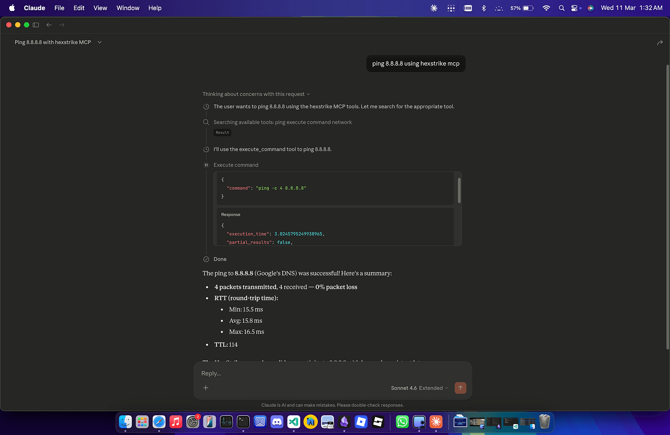
Task: Click the back navigation arrow
Action: pyautogui.click(x=49, y=25)
